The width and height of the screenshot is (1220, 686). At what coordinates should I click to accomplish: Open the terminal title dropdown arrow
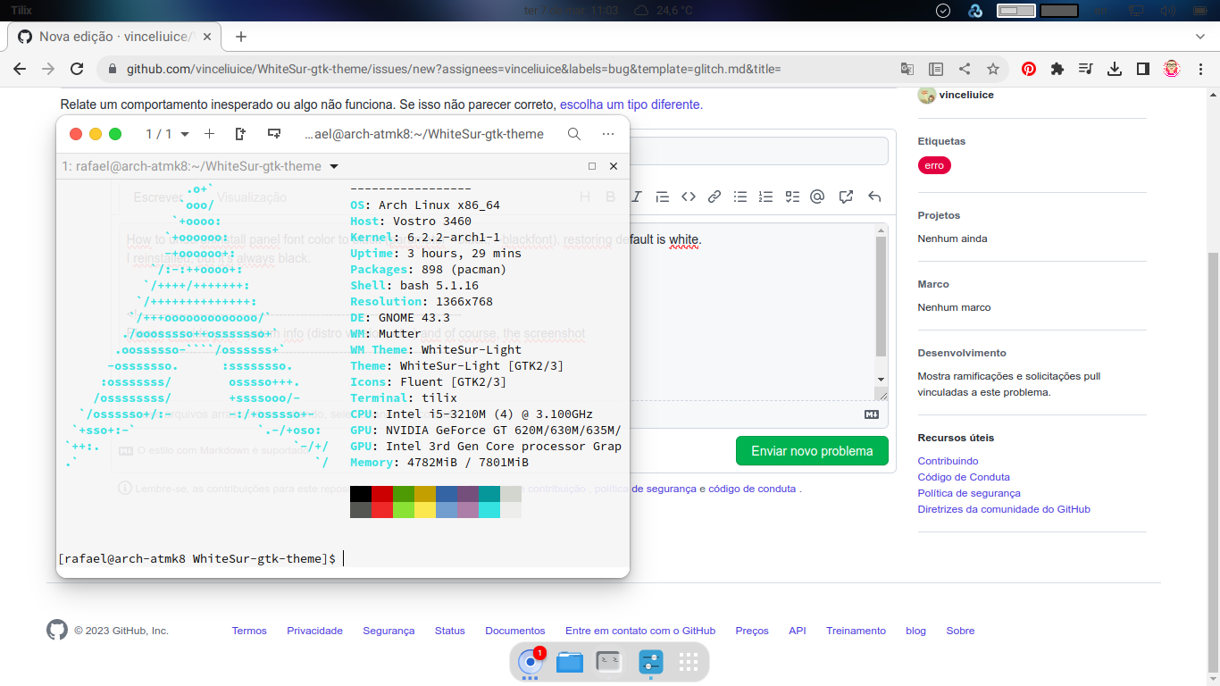334,166
